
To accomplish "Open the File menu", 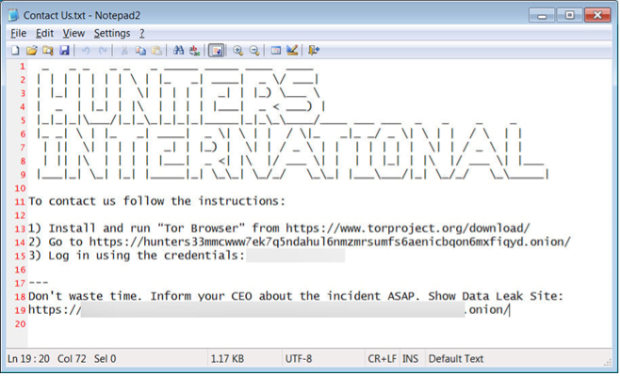I will [x=18, y=33].
